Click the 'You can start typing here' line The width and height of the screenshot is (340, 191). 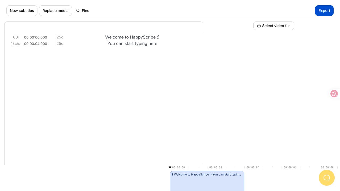click(x=132, y=44)
